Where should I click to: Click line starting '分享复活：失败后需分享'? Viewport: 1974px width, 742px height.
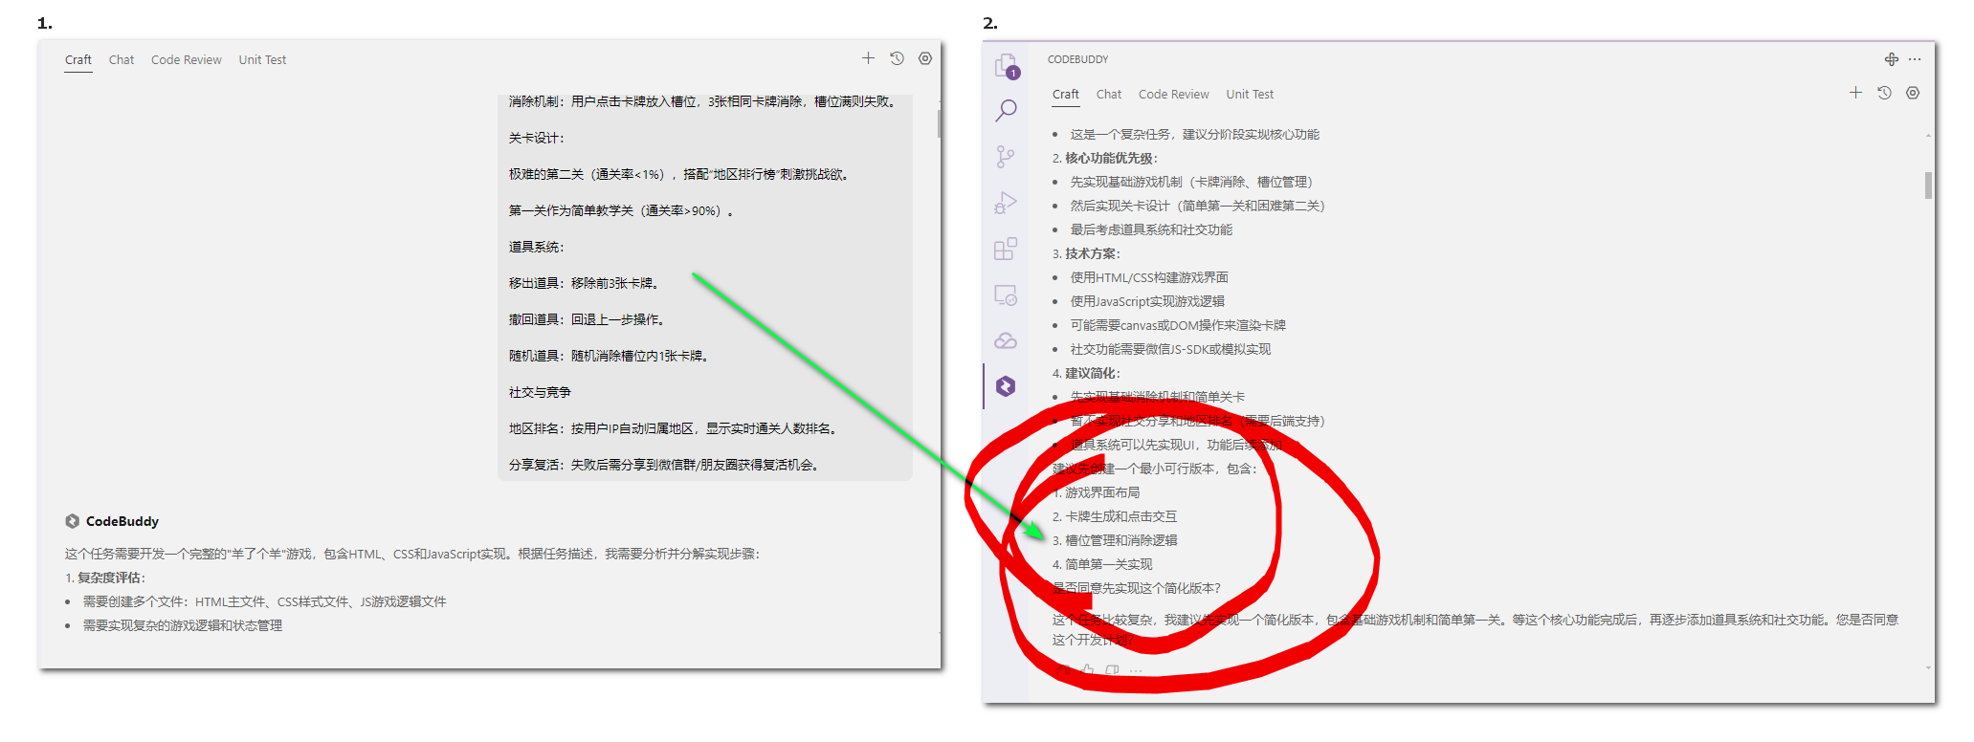coord(665,465)
